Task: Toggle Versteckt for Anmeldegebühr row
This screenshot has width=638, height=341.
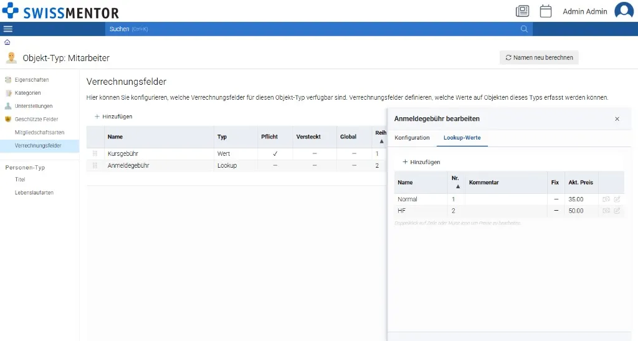Action: coord(315,166)
